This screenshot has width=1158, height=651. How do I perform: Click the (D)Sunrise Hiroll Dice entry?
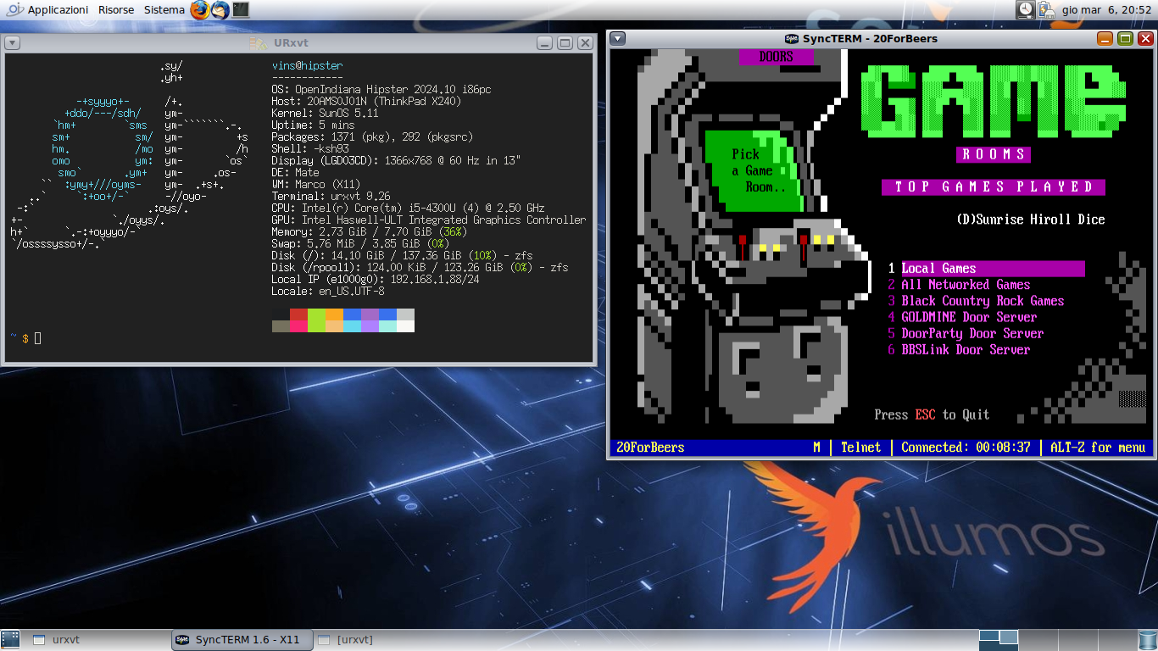click(x=1031, y=220)
